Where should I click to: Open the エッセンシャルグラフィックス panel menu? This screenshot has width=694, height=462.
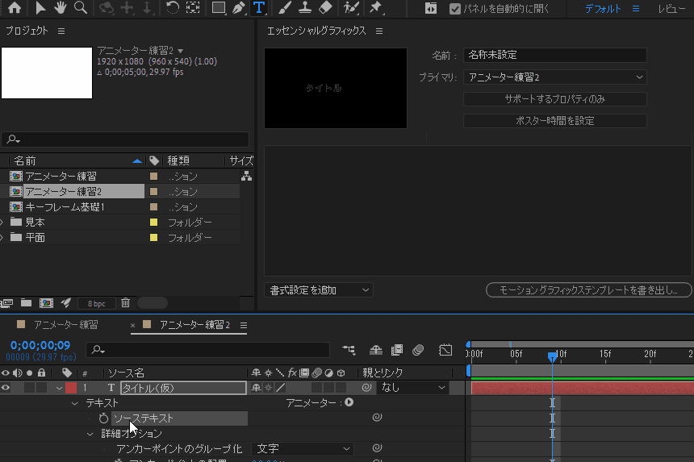(x=379, y=31)
